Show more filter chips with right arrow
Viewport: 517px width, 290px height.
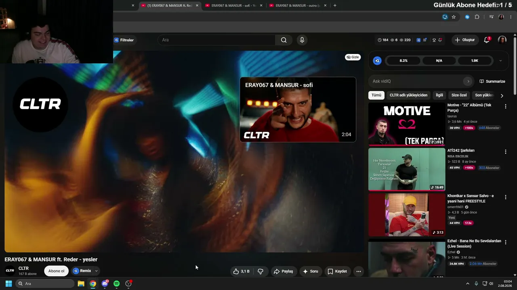pyautogui.click(x=502, y=95)
